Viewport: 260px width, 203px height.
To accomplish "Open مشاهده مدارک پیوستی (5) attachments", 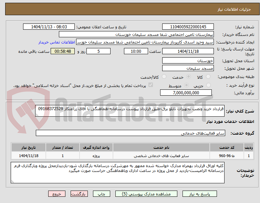I will pyautogui.click(x=146, y=194).
